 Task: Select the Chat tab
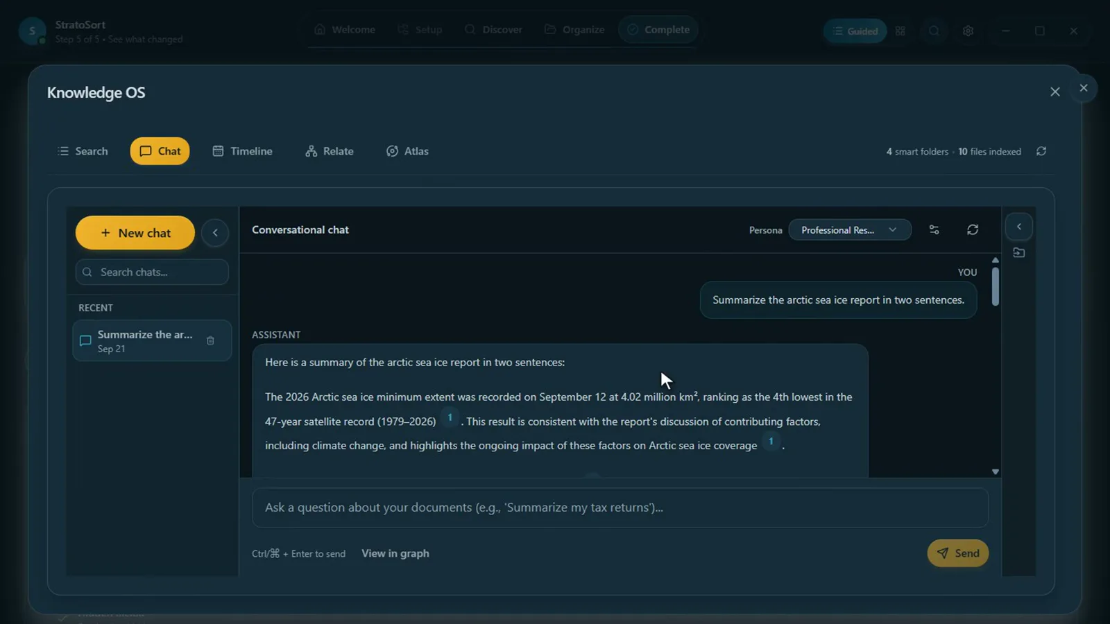tap(160, 151)
